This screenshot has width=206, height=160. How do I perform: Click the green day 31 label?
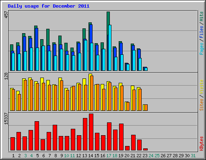coord(193,156)
